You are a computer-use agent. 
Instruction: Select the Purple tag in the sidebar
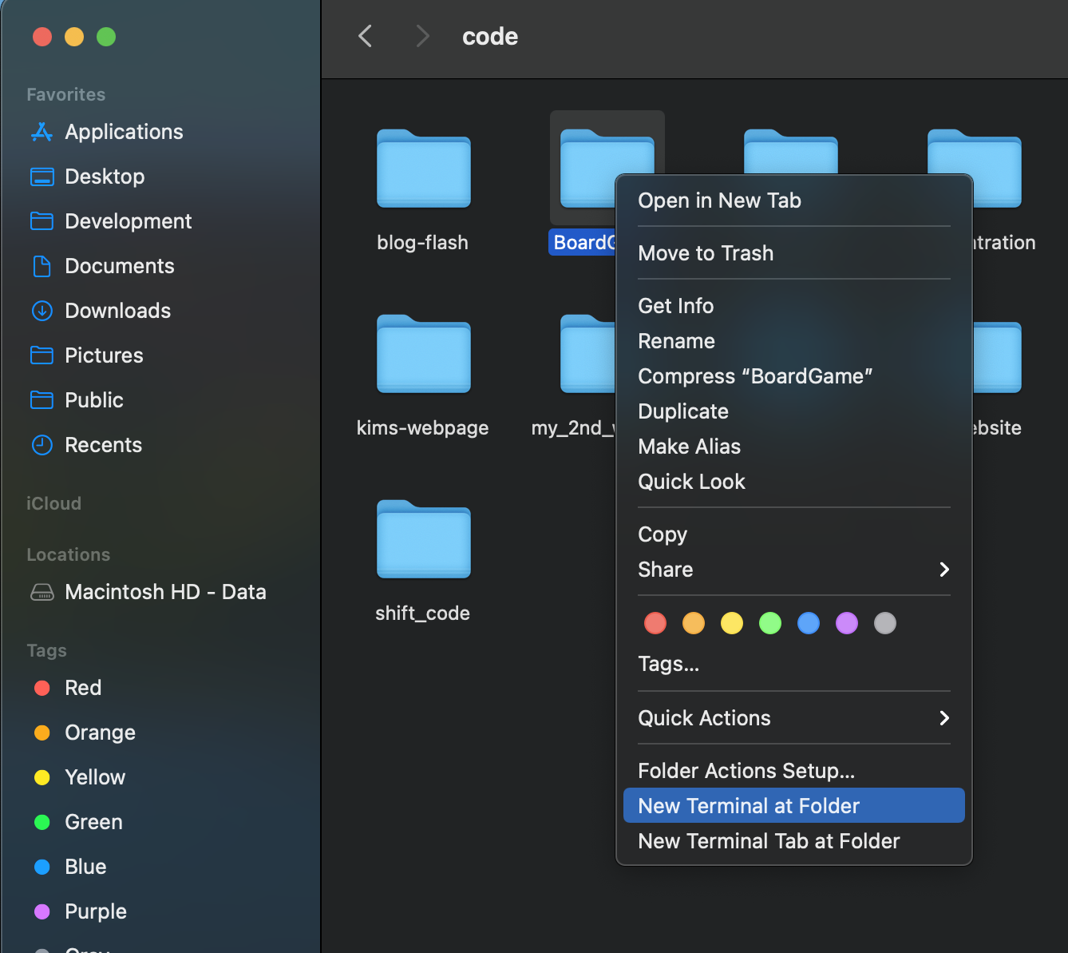[x=95, y=911]
